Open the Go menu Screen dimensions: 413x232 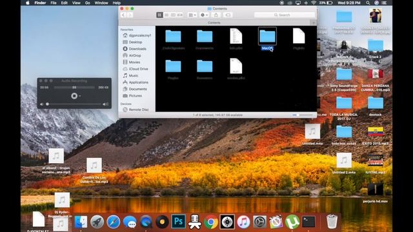tap(88, 3)
